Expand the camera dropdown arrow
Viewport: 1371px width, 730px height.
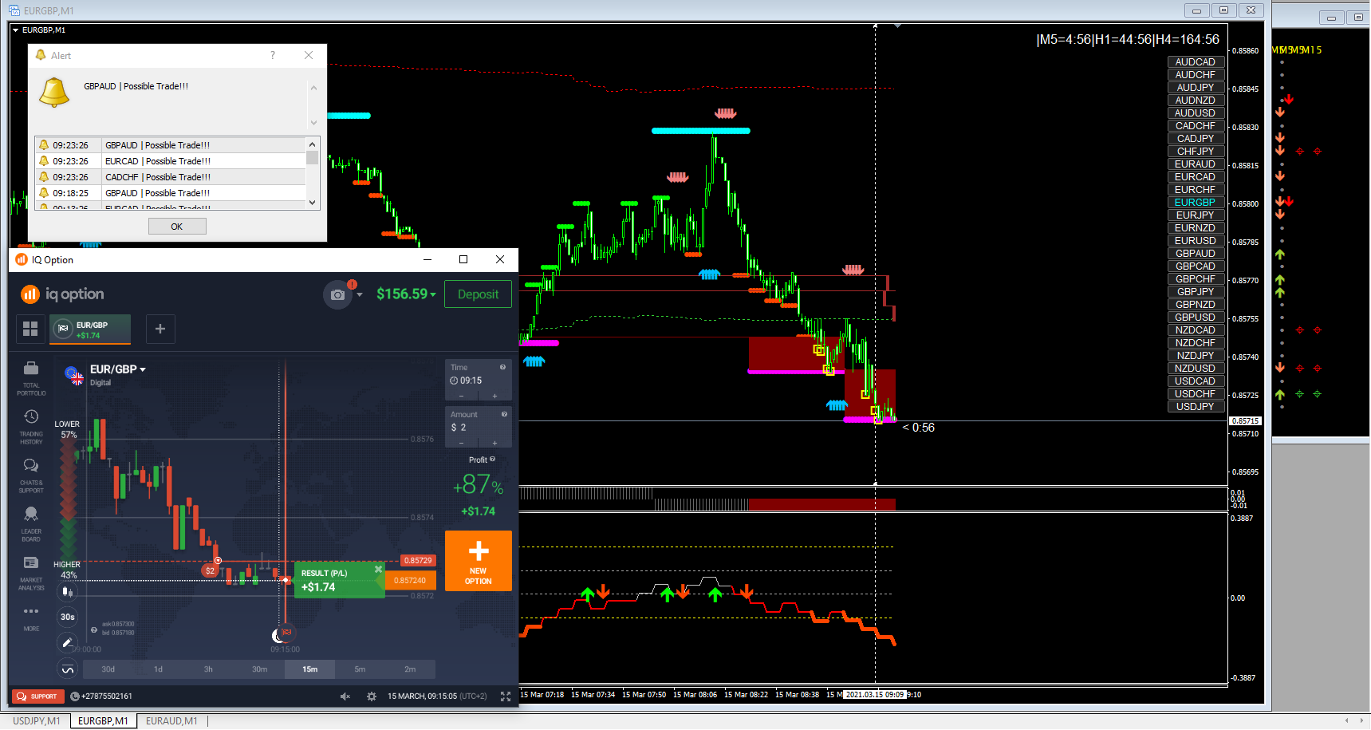pos(360,294)
